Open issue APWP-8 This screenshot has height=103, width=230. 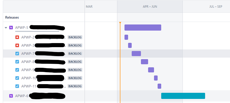click(x=28, y=62)
